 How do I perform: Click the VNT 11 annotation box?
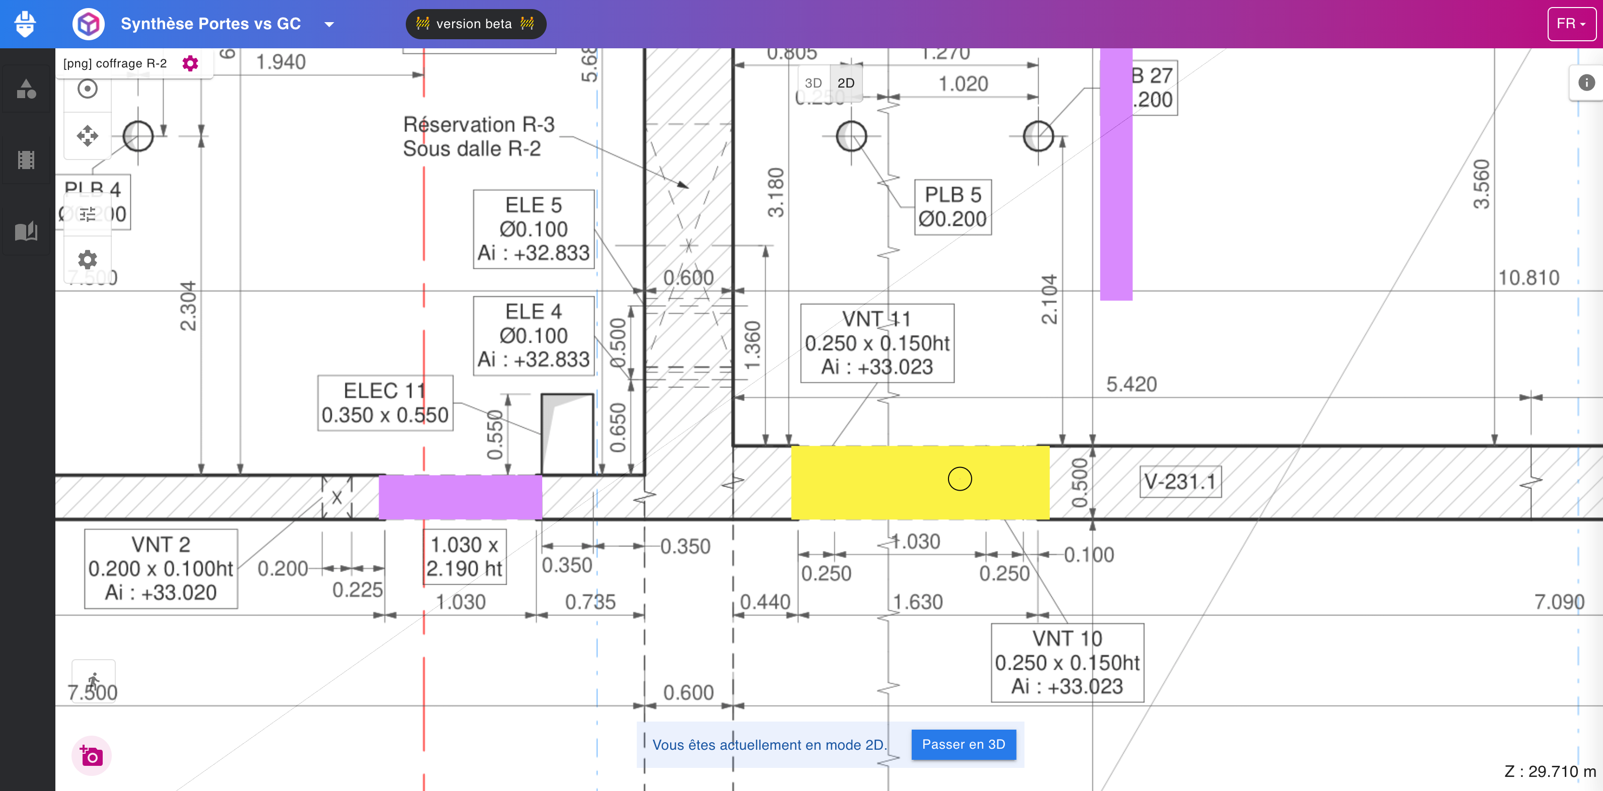point(877,343)
